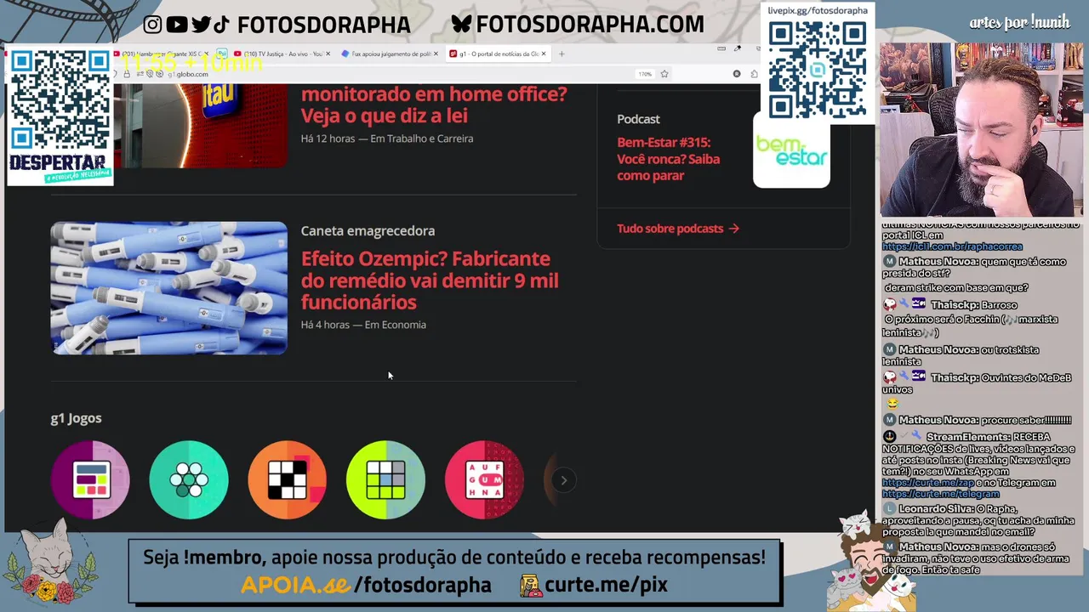1089x612 pixels.
Task: Click the APOIA.se /fotosdorapha banner text
Action: (366, 585)
